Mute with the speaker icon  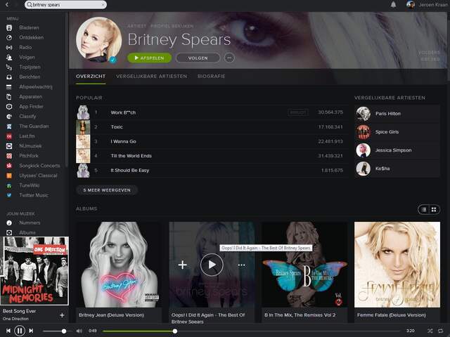point(79,331)
